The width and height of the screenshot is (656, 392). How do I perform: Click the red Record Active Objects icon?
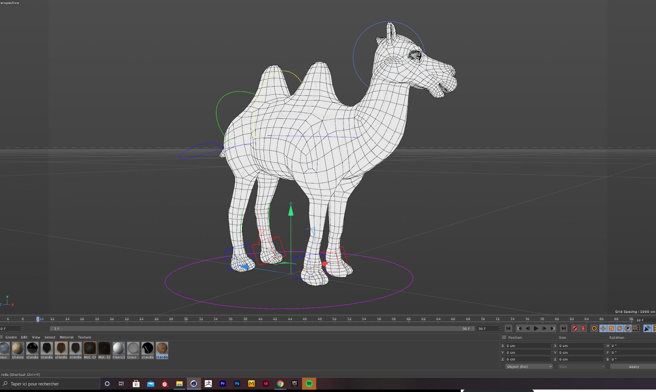575,328
